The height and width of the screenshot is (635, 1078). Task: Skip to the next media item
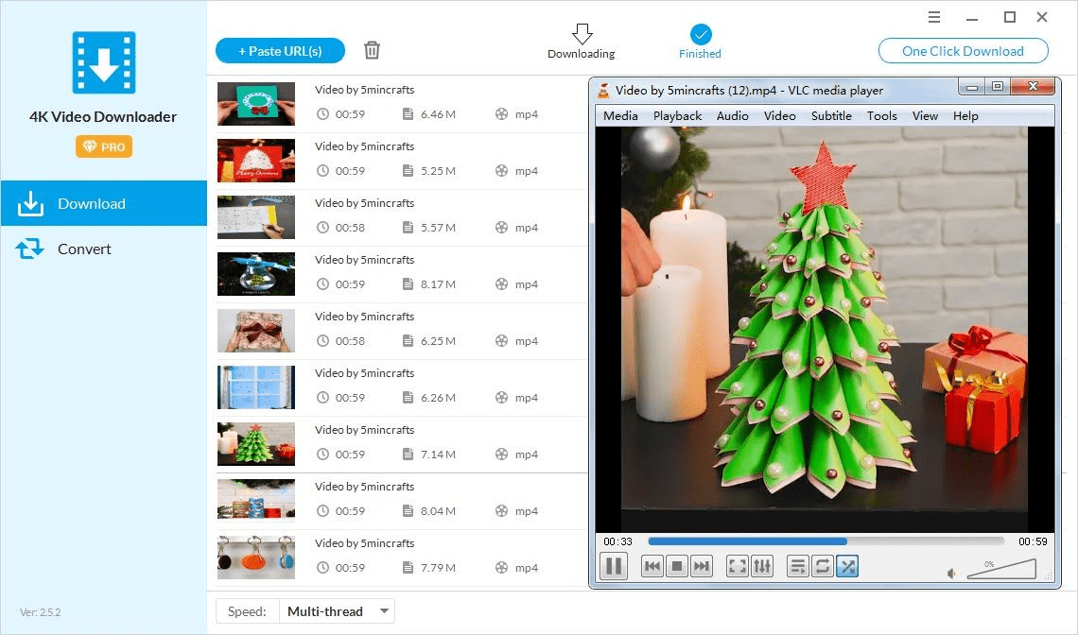(x=699, y=564)
